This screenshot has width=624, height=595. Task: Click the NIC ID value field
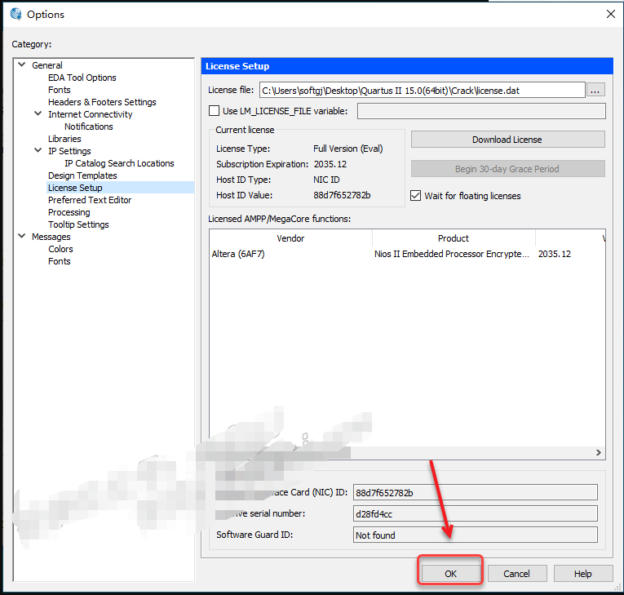point(476,493)
